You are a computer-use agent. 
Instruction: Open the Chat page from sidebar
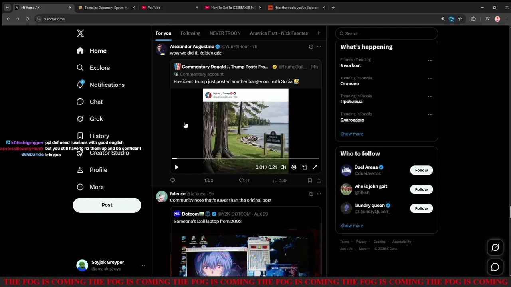[90, 102]
